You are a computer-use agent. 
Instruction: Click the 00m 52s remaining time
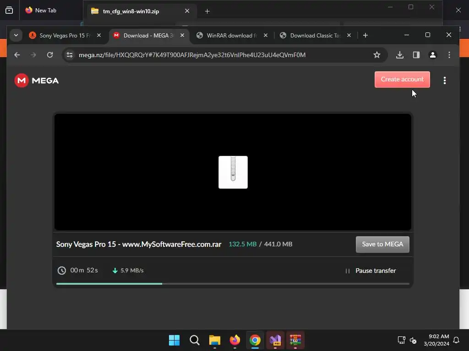[84, 271]
